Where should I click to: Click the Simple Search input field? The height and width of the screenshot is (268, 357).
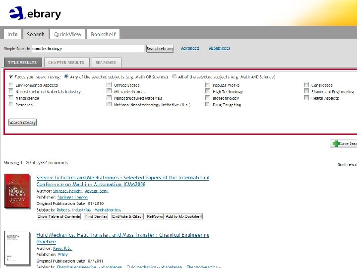tap(88, 49)
